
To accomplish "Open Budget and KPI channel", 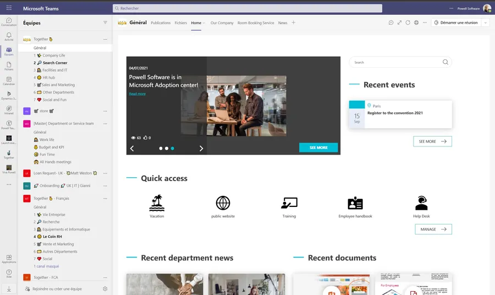I will [x=51, y=147].
